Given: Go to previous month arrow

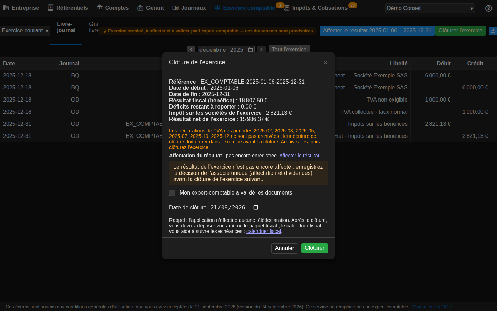Looking at the screenshot, I should click(191, 50).
